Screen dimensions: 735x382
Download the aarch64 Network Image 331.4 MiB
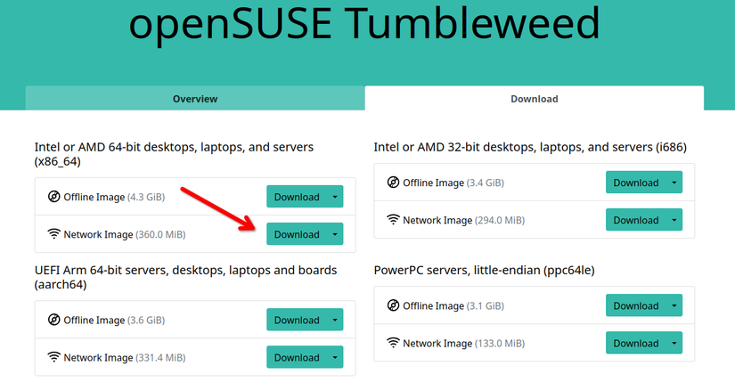(297, 357)
